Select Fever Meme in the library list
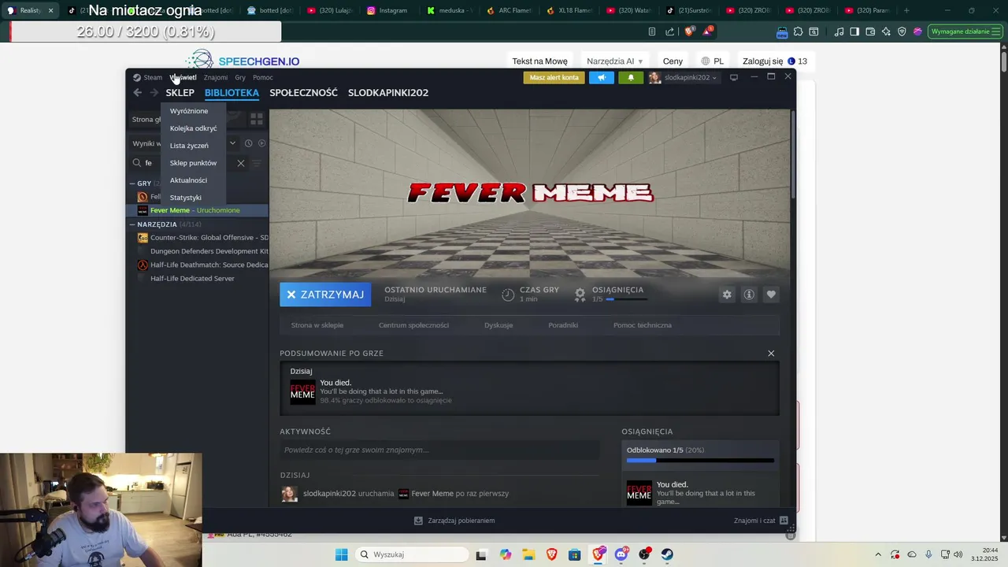The width and height of the screenshot is (1008, 567). (x=197, y=210)
